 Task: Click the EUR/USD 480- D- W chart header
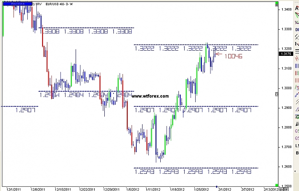[x=59, y=4]
